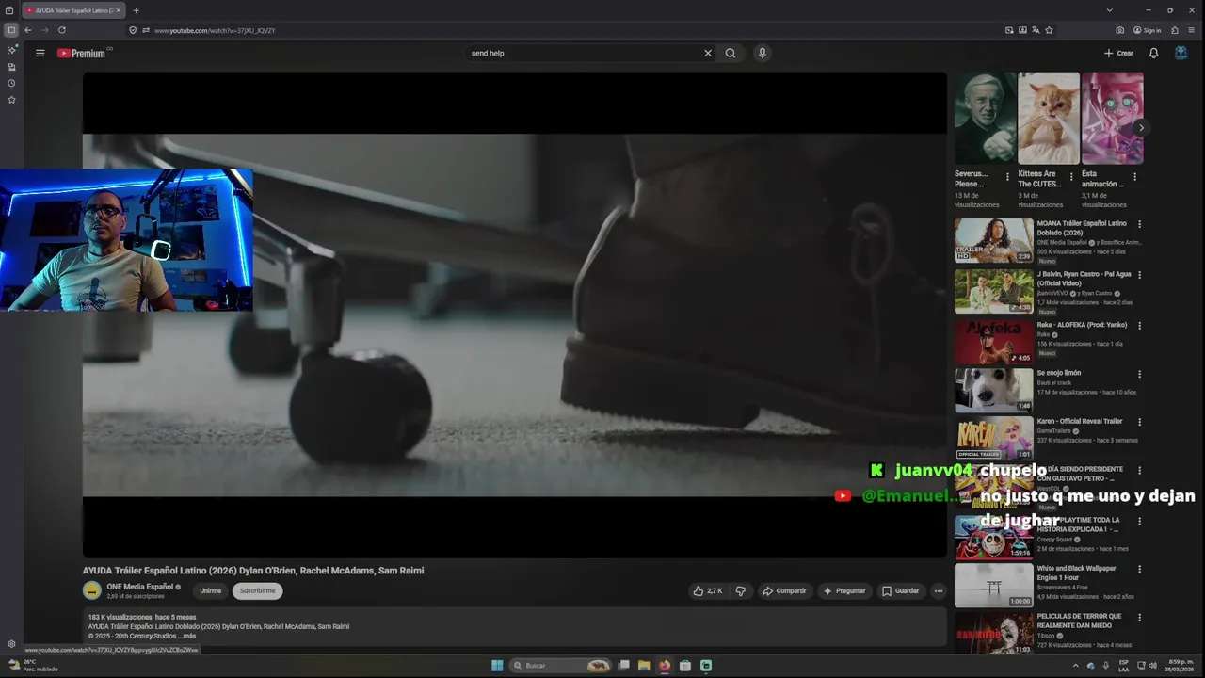Run search with the magnifier button
Viewport: 1205px width, 678px height.
click(x=731, y=53)
